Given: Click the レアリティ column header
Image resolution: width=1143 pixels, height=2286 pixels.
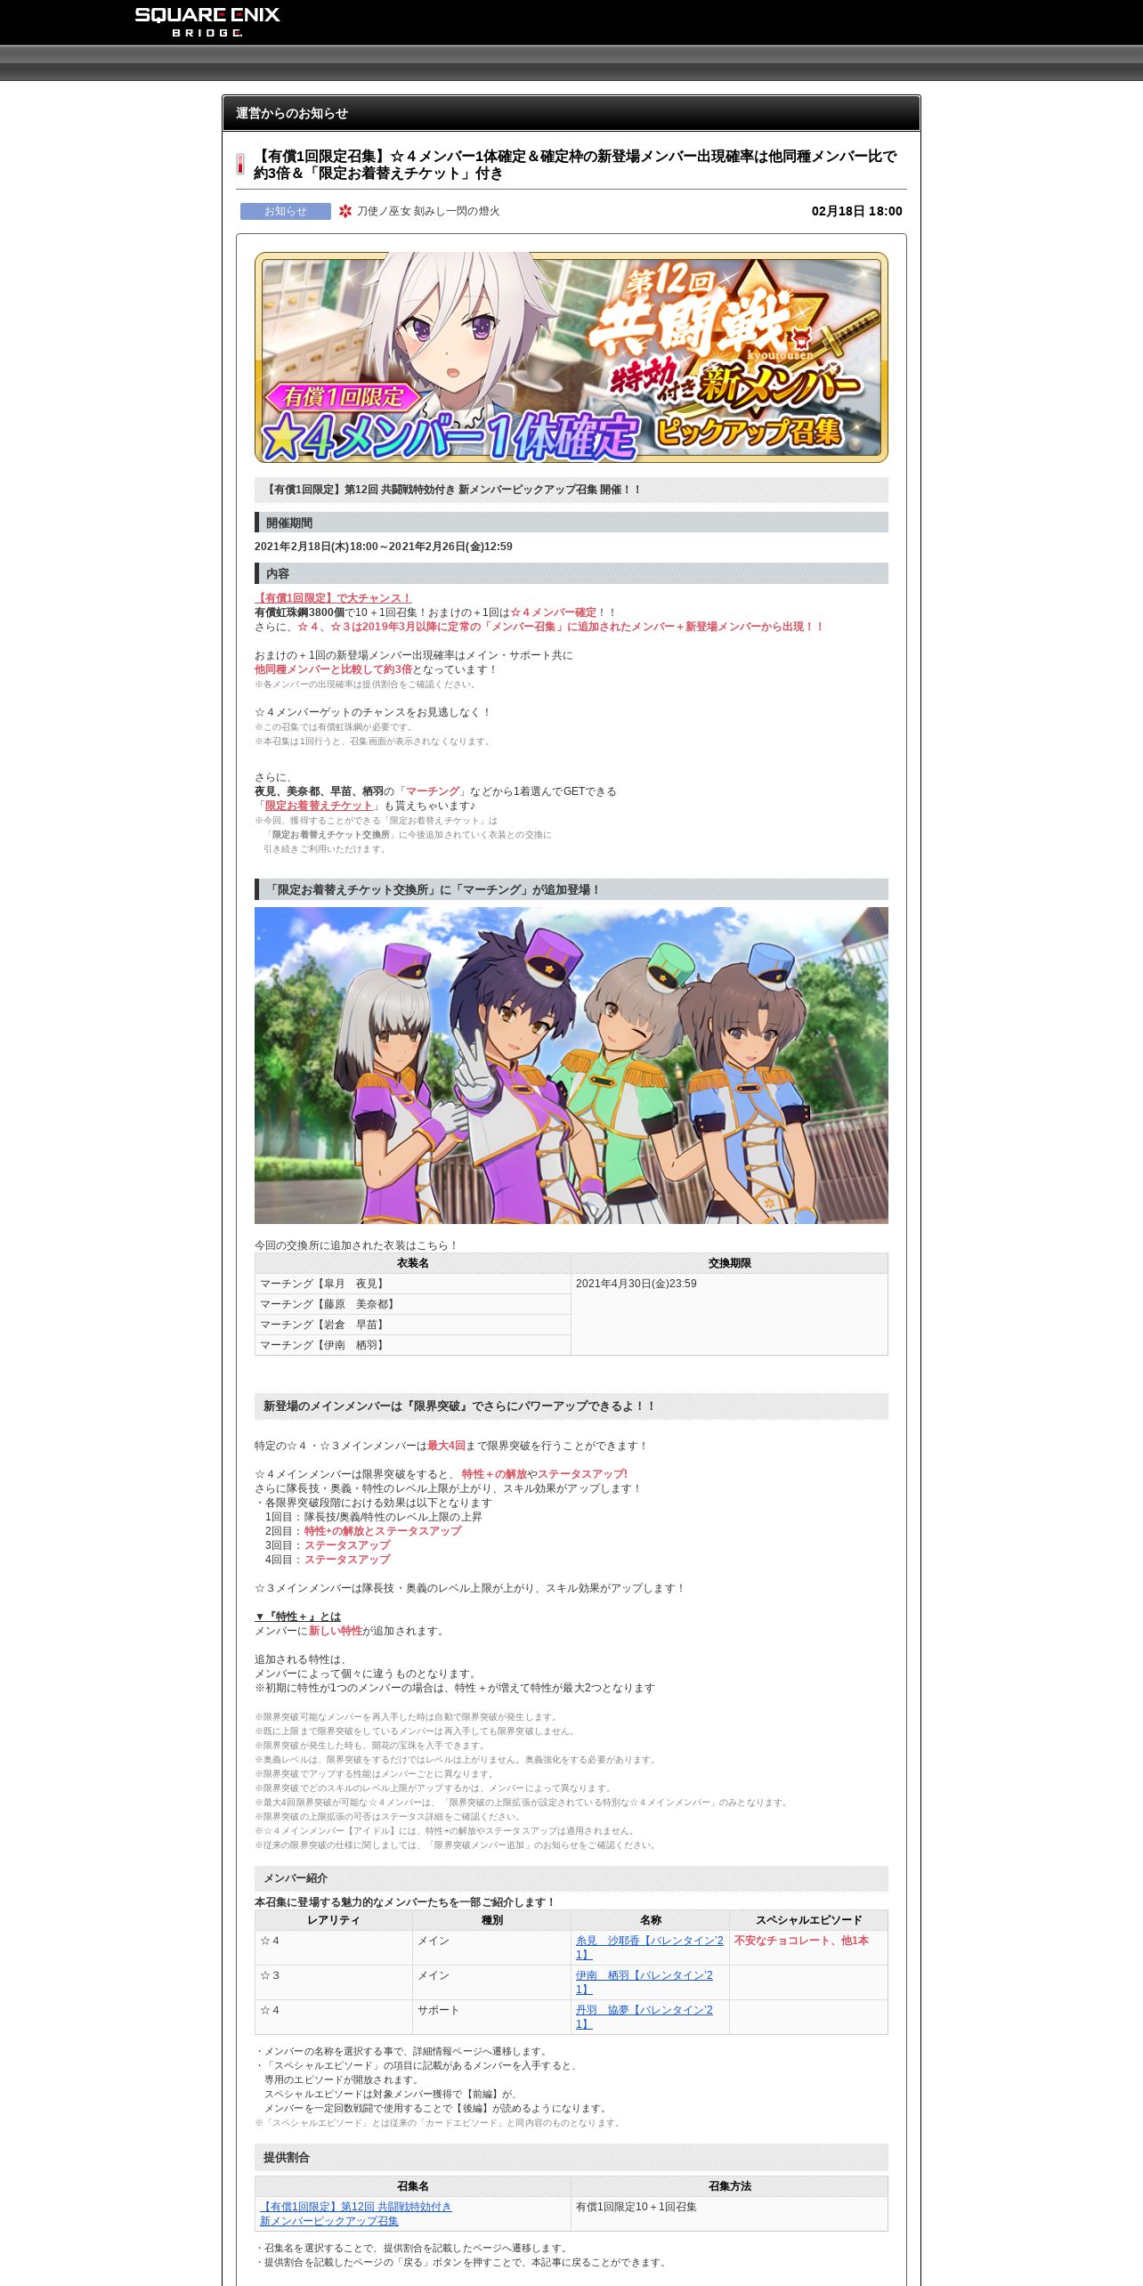Looking at the screenshot, I should tap(334, 1920).
